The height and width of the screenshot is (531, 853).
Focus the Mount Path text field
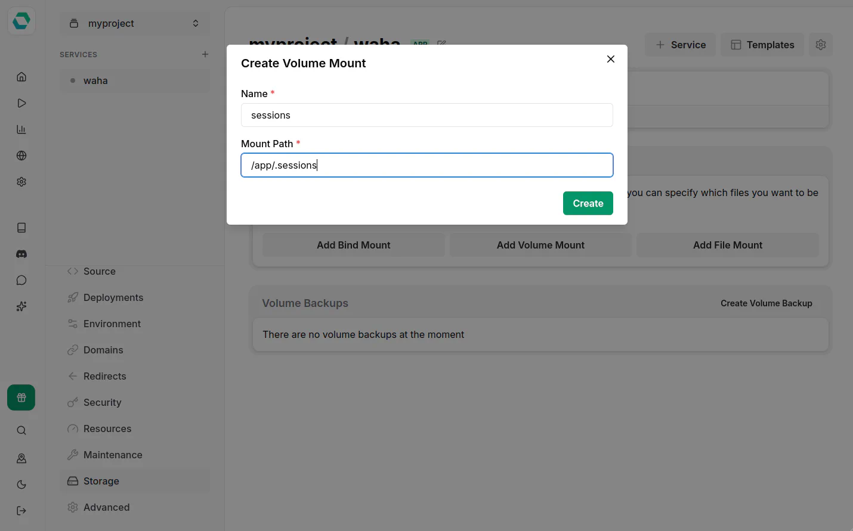point(427,165)
